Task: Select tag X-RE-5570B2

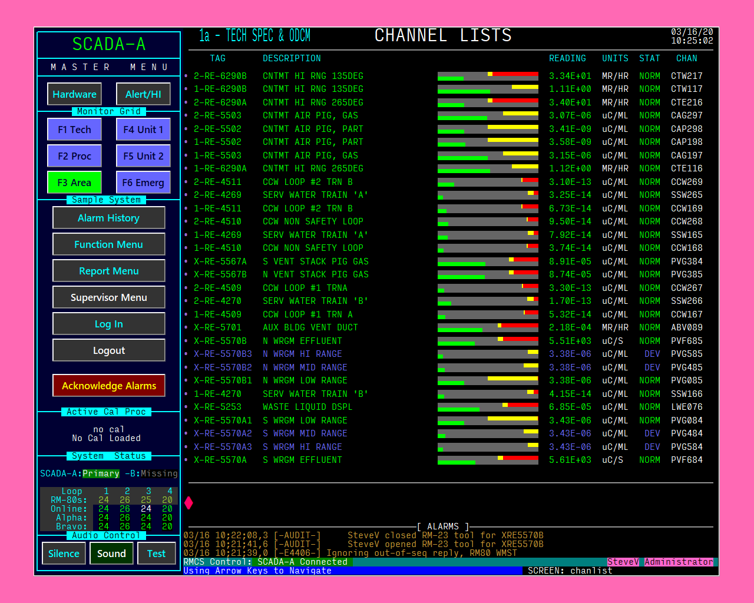Action: point(223,367)
